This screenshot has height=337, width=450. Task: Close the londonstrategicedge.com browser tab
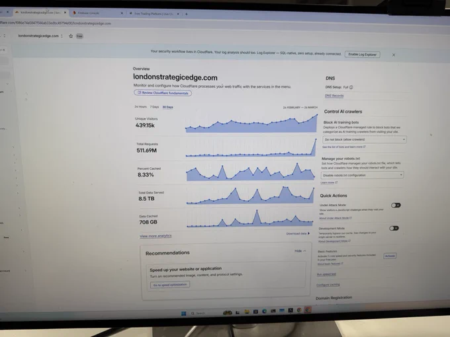click(x=65, y=13)
